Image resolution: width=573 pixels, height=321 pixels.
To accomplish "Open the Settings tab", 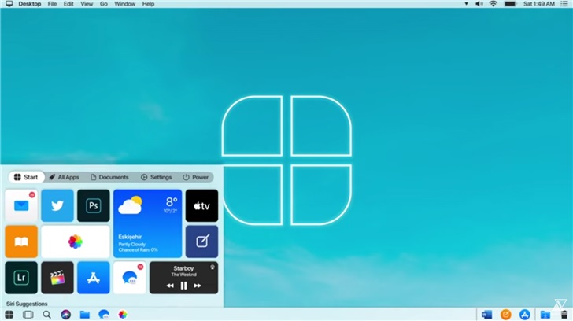I will (157, 177).
